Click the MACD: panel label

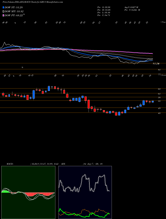pyautogui.click(x=10, y=164)
